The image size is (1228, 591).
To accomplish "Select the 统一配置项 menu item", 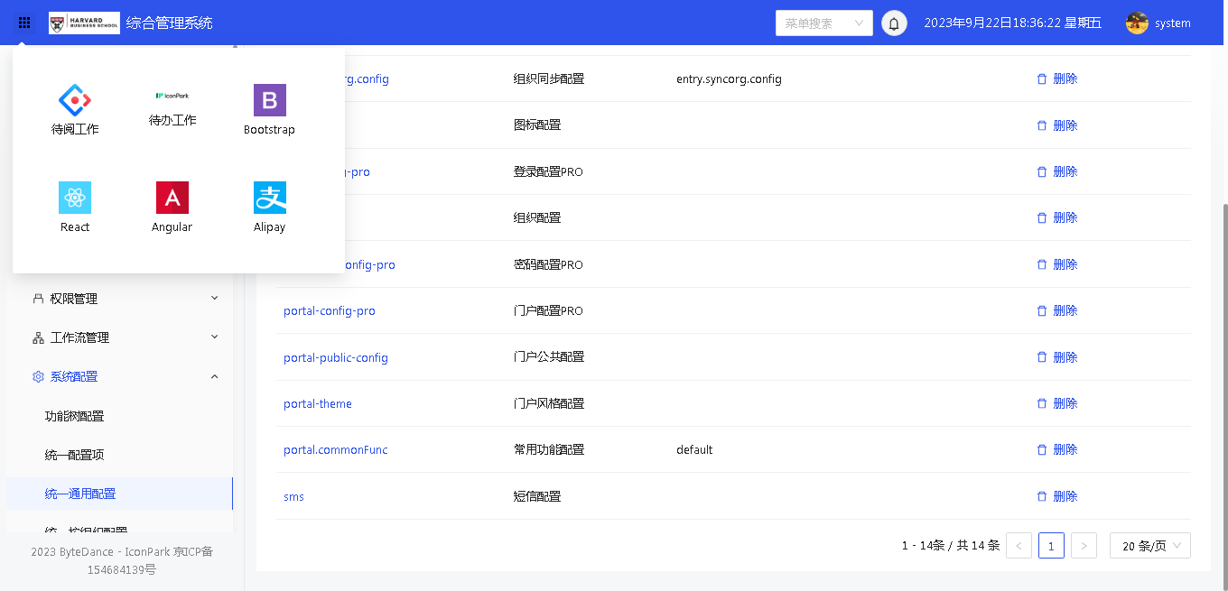I will pos(75,455).
